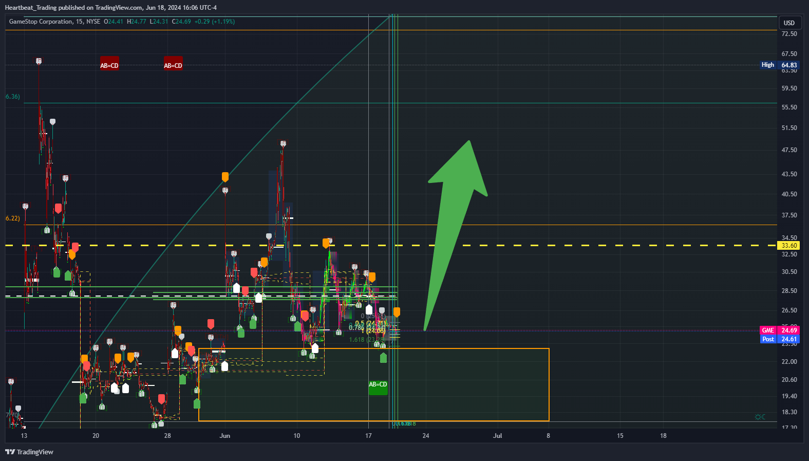Click the 30.50 price axis label
Screen dimensions: 809x461
pos(789,272)
